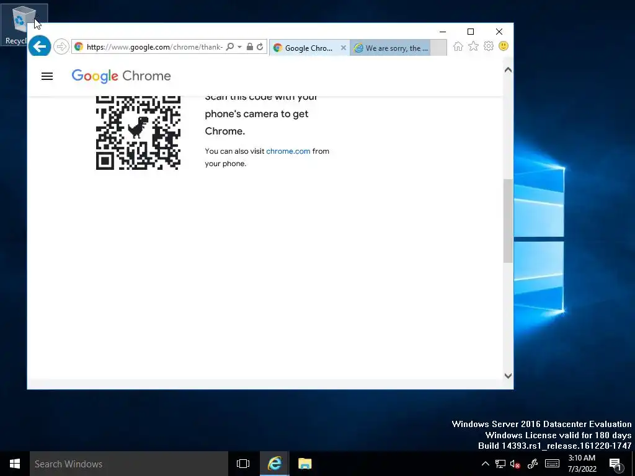Go back with the blue back arrow

point(39,46)
